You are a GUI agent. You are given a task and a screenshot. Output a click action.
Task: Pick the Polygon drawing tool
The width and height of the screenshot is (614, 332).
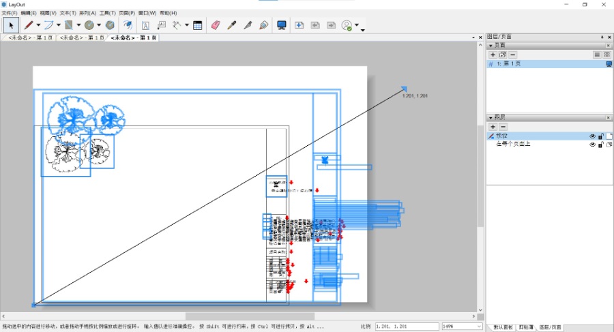110,25
